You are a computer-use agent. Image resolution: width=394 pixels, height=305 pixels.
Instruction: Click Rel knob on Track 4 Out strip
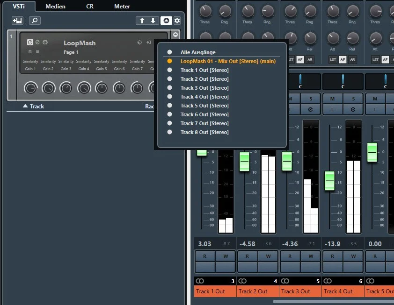353,38
